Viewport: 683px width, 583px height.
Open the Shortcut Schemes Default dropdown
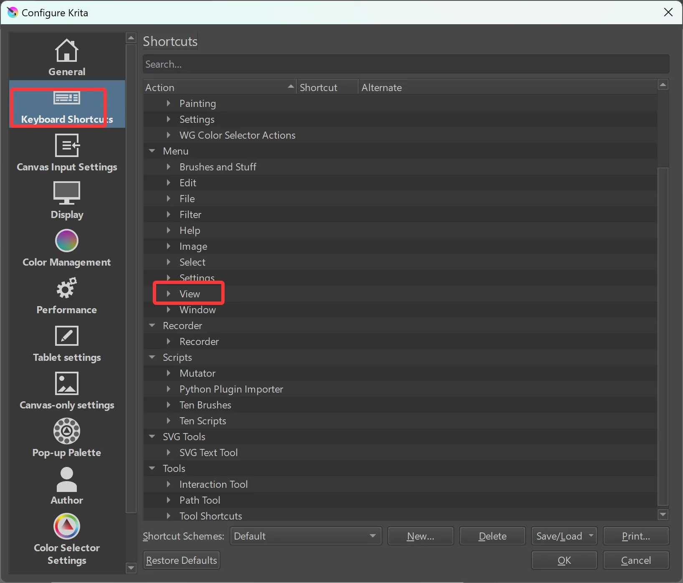click(x=306, y=536)
